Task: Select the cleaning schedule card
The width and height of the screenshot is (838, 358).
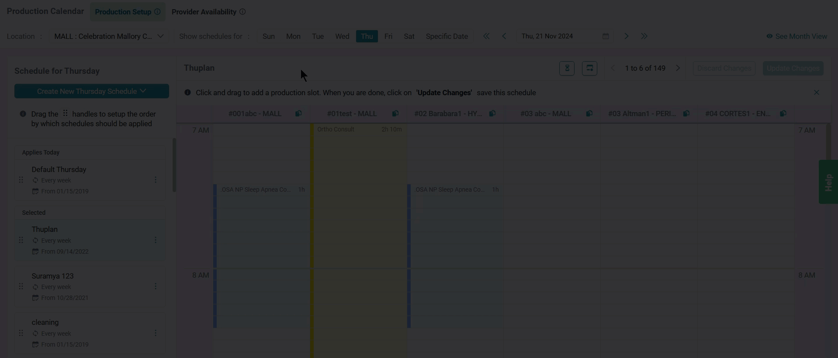Action: click(x=90, y=333)
